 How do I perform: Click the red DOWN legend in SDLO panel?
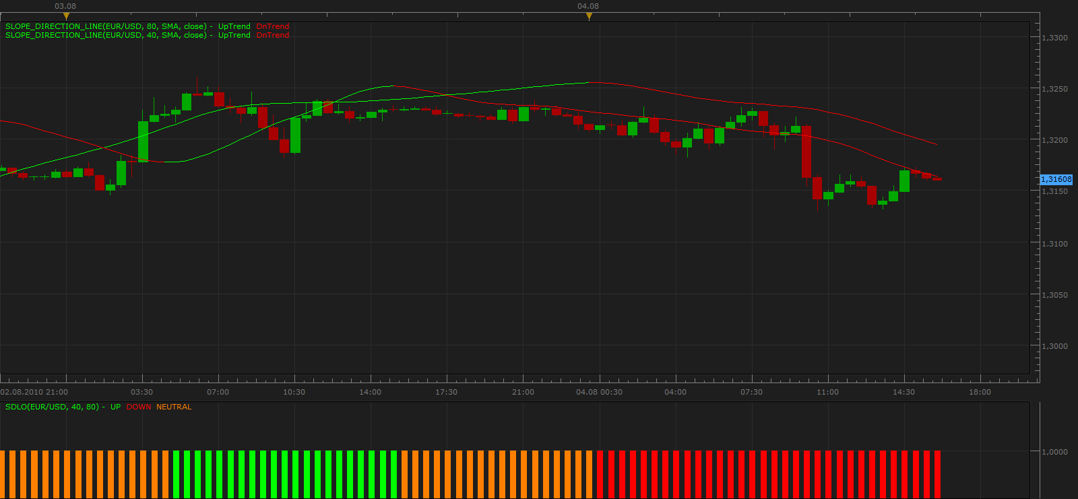[x=139, y=407]
